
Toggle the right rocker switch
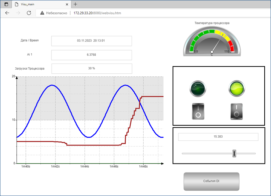(x=237, y=111)
